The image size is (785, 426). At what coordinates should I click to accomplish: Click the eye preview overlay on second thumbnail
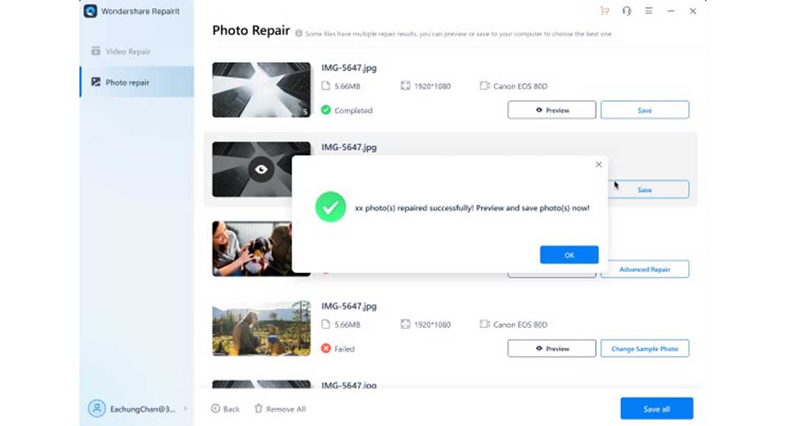pos(261,170)
